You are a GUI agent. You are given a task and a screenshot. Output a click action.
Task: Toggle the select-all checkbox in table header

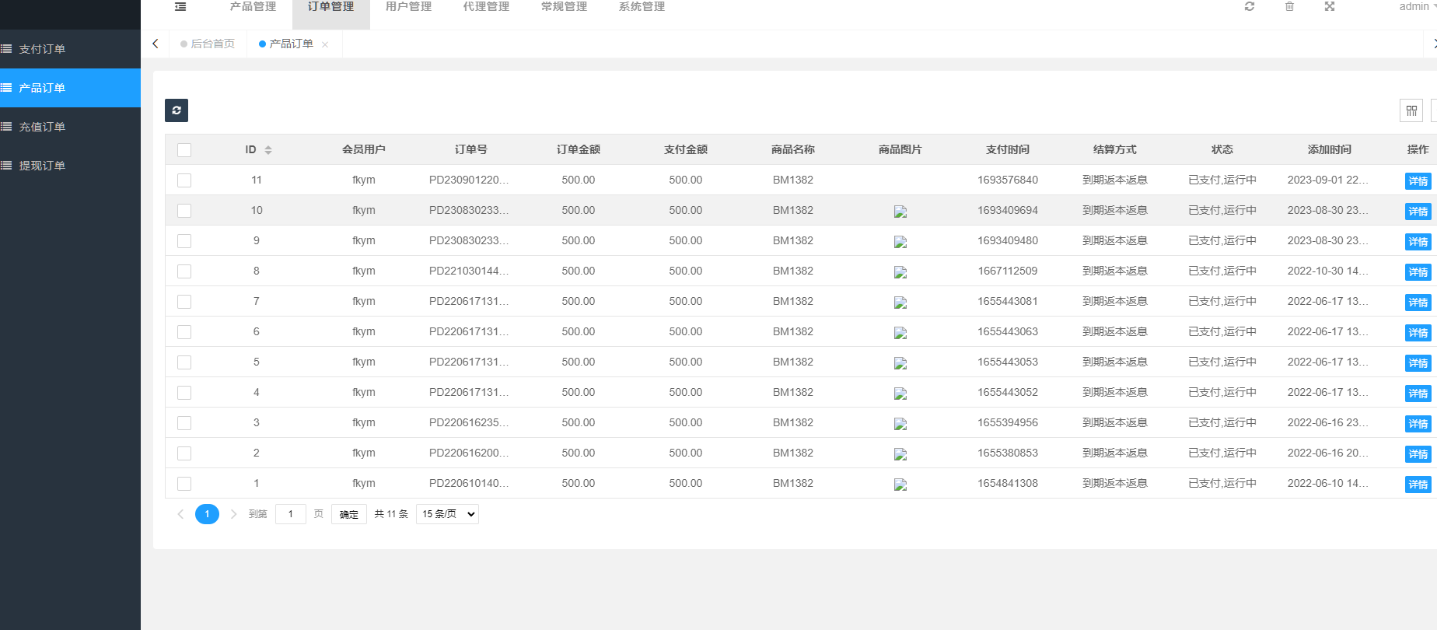pyautogui.click(x=184, y=150)
